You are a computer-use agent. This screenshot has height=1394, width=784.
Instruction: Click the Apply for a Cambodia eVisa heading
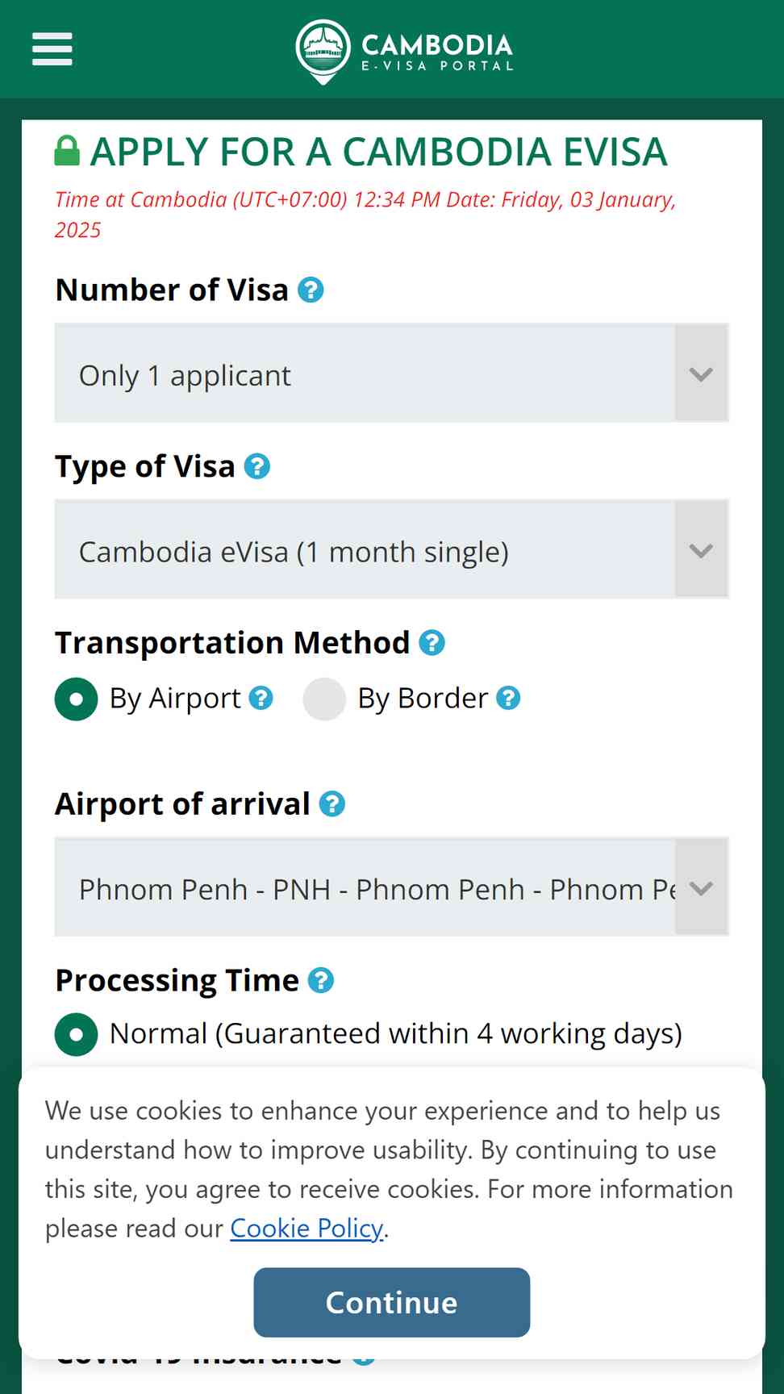click(379, 152)
